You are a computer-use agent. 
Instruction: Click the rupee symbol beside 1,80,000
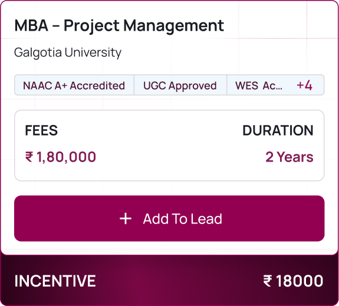(x=29, y=157)
